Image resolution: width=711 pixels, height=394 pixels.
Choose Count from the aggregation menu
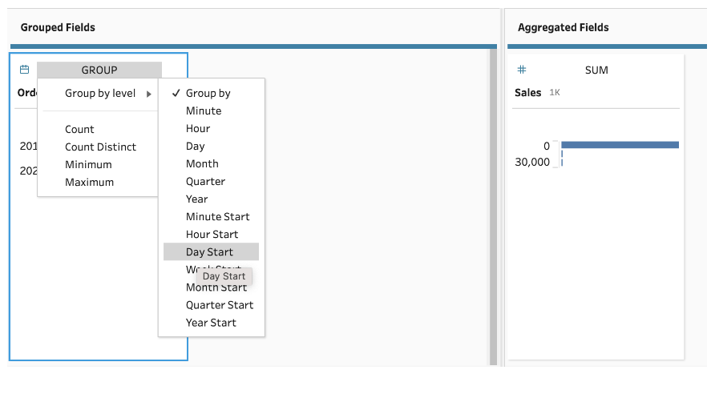pyautogui.click(x=79, y=129)
